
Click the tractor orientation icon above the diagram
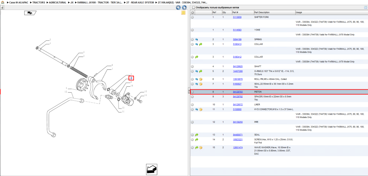(x=30, y=13)
